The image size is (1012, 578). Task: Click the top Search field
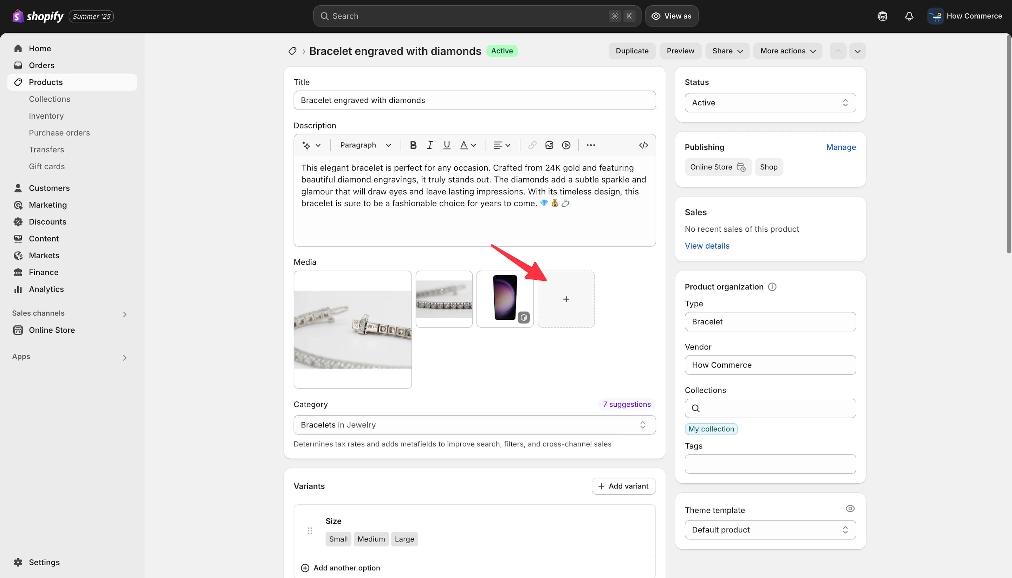[476, 16]
